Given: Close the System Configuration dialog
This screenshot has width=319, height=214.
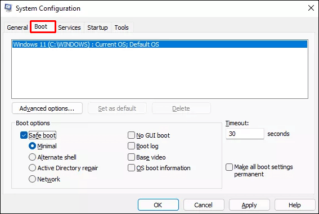Looking at the screenshot, I should pyautogui.click(x=311, y=8).
